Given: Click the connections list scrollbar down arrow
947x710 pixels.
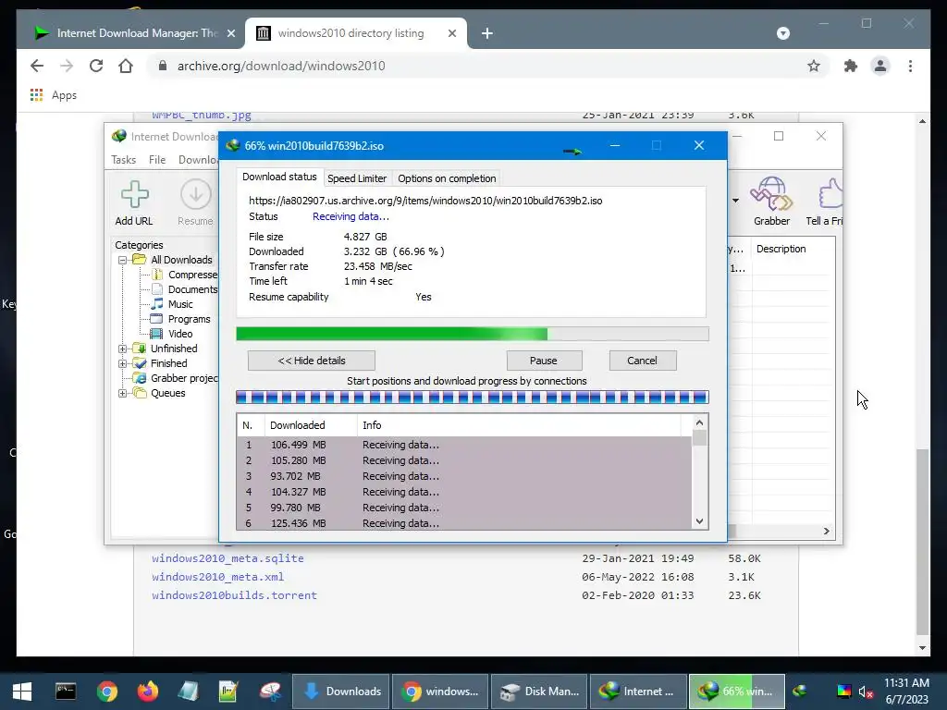Looking at the screenshot, I should coord(699,521).
